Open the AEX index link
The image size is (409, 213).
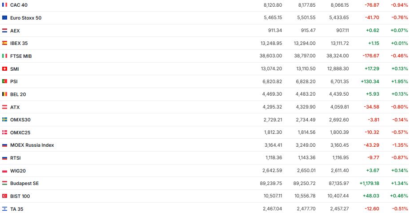15,31
